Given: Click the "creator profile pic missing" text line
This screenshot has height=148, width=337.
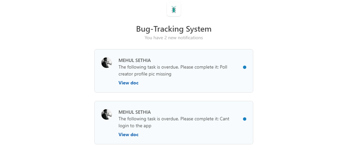Looking at the screenshot, I should (145, 74).
